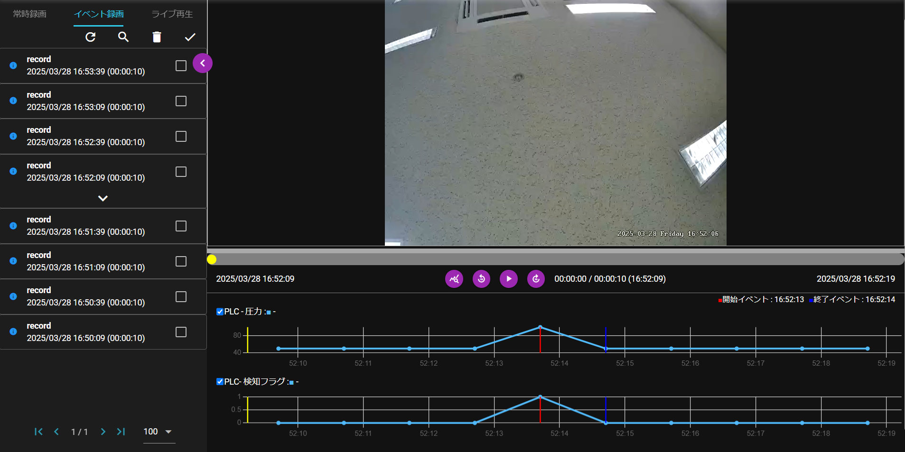The height and width of the screenshot is (452, 905).
Task: Click the purple graph search icon
Action: (x=454, y=279)
